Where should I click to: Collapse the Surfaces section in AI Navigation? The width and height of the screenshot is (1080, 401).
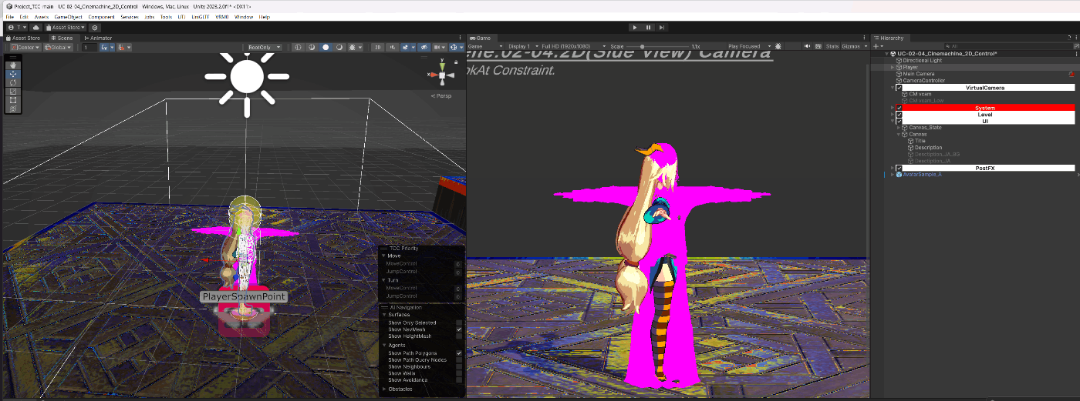[383, 315]
